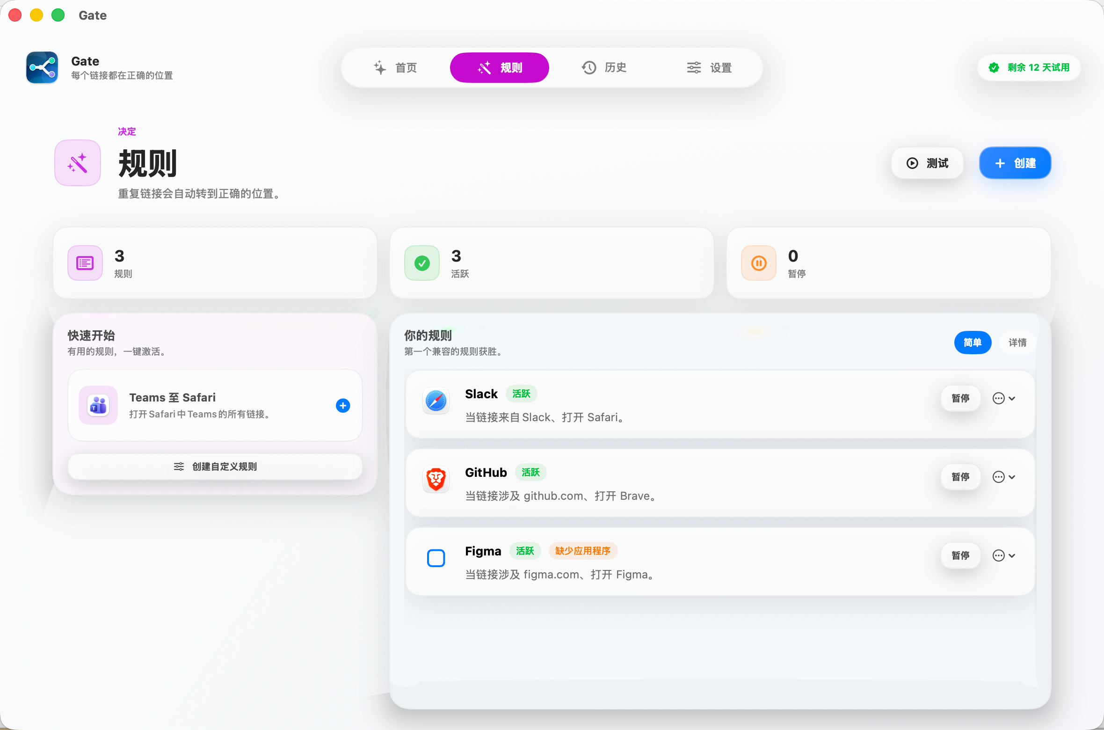Image resolution: width=1104 pixels, height=730 pixels.
Task: Click the placeholder app icon on Figma rule
Action: (x=436, y=558)
